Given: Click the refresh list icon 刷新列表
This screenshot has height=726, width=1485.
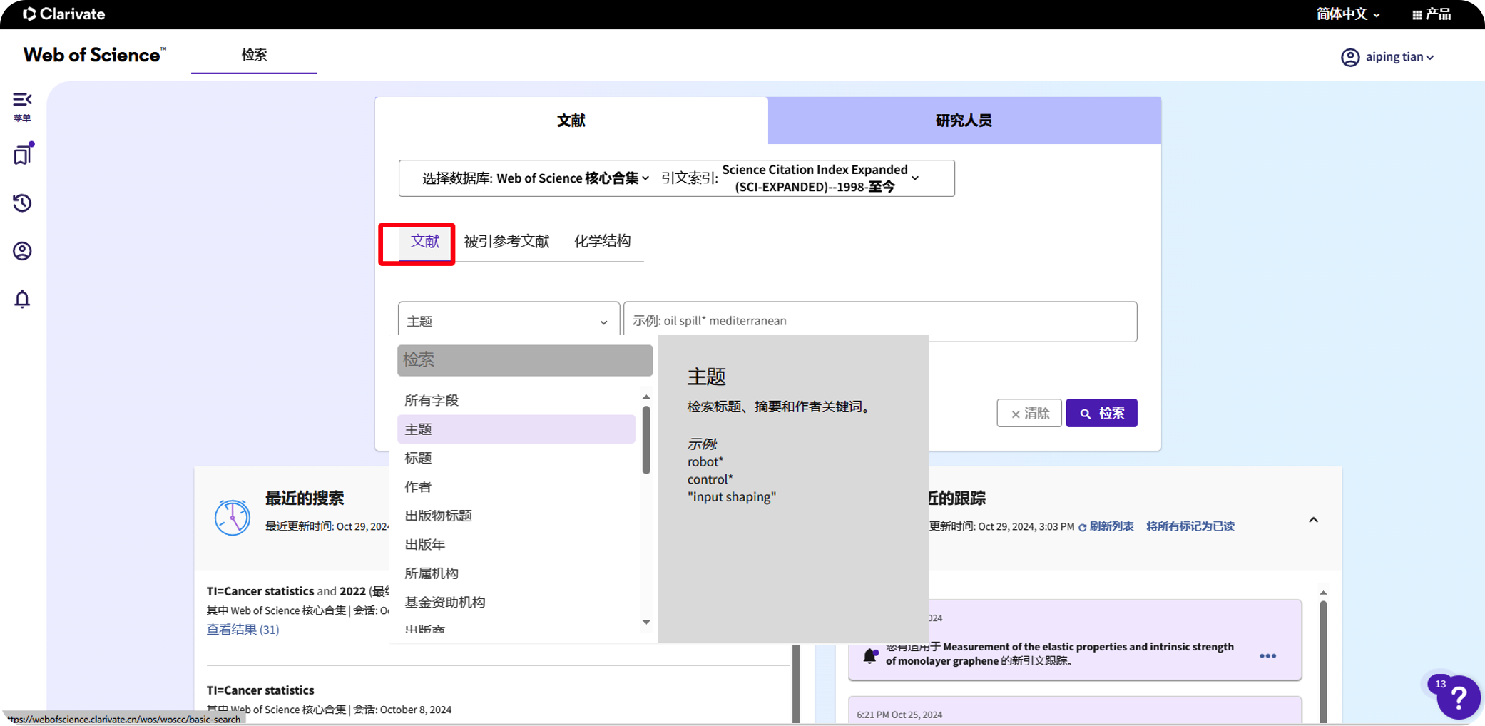Looking at the screenshot, I should click(1082, 527).
